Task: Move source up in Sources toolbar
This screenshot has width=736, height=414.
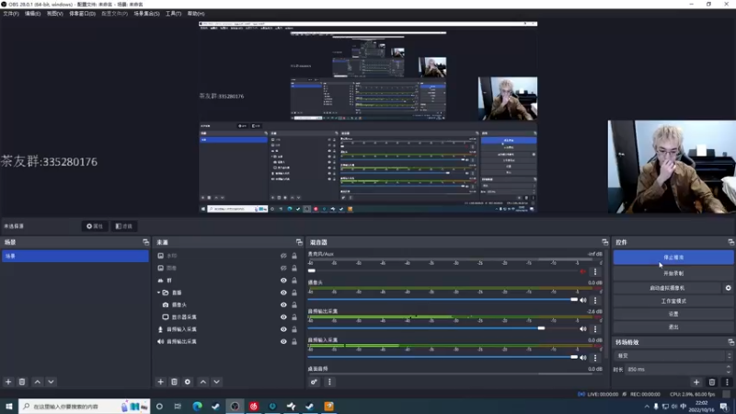Action: point(203,382)
